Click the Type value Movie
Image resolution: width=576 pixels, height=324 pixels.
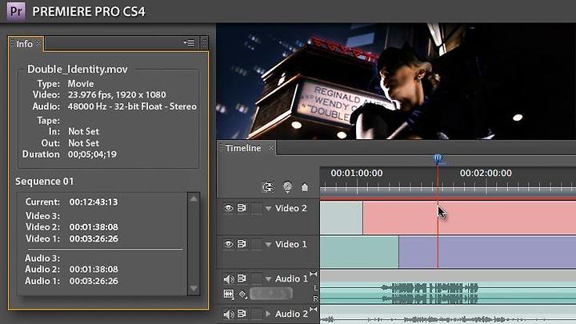[x=81, y=84]
